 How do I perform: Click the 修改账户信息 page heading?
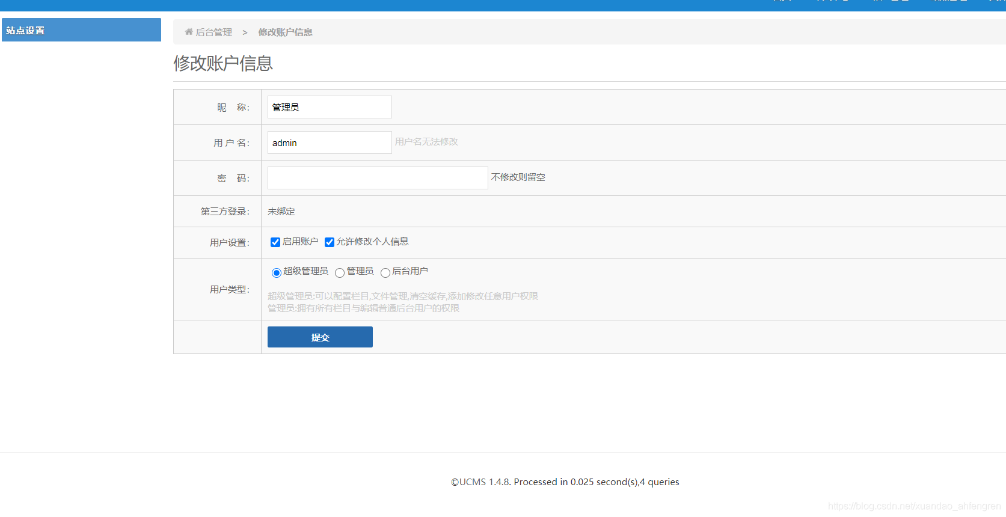[223, 63]
